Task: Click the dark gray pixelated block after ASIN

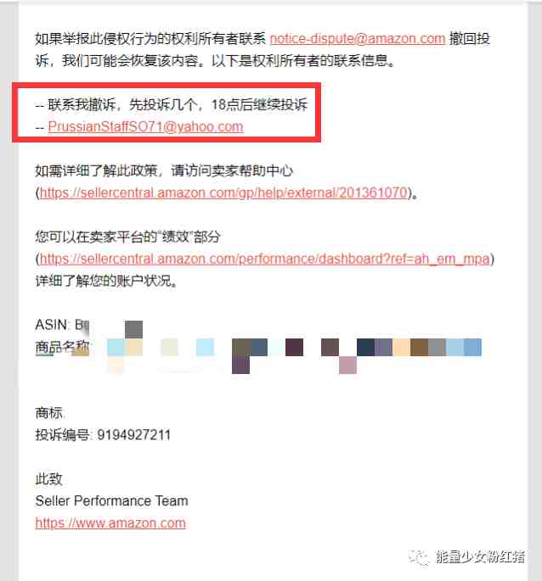Action: coord(133,329)
